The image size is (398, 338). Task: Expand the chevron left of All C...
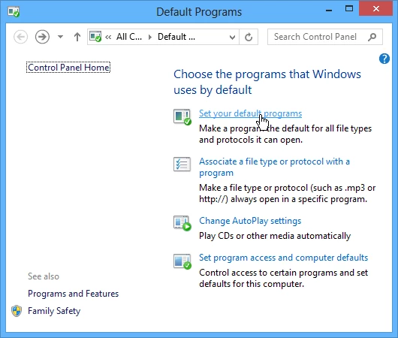click(108, 38)
